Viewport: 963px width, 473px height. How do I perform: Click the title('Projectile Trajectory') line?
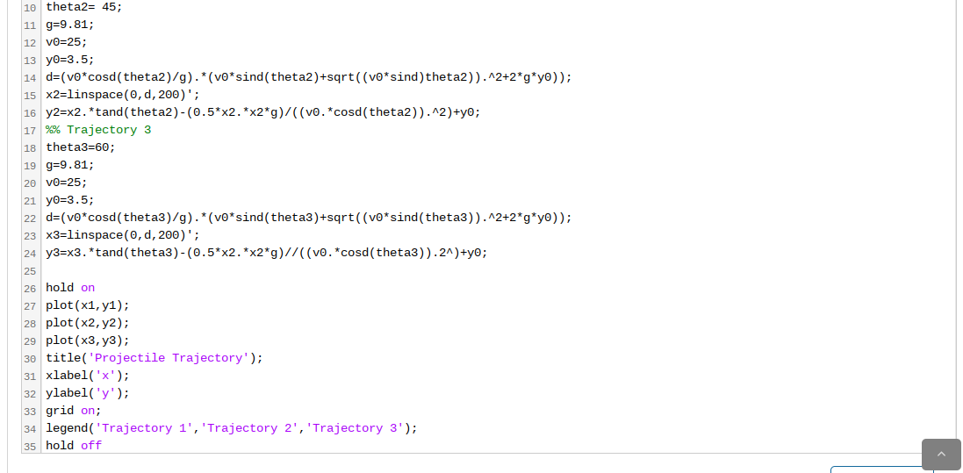[155, 358]
